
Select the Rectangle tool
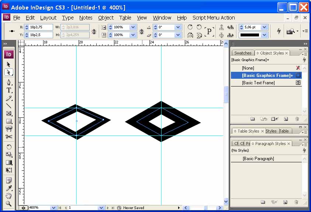click(9, 121)
